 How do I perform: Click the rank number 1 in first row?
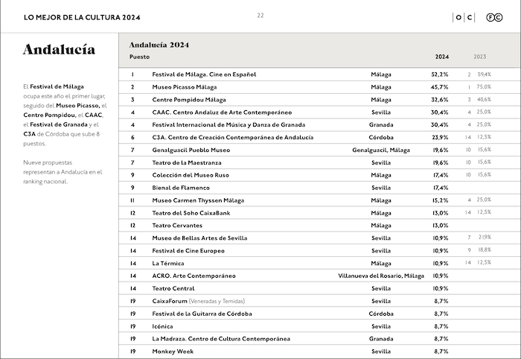click(x=132, y=74)
